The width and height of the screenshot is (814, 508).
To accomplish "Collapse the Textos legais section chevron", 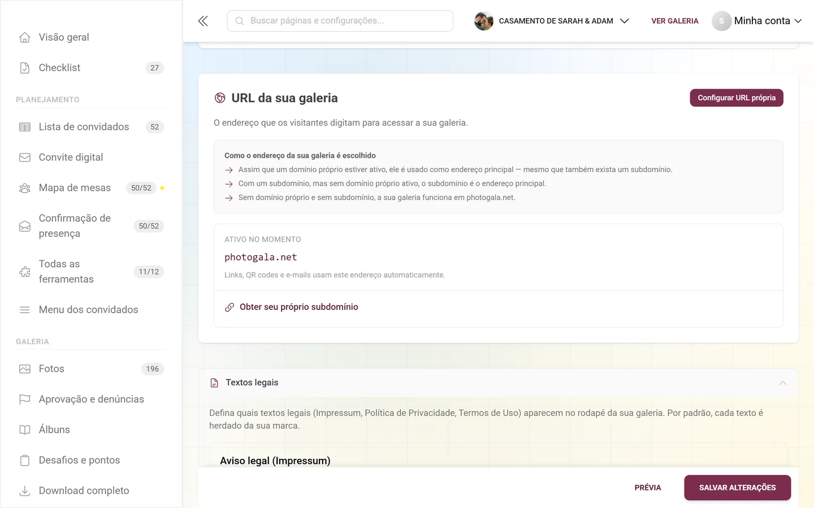I will [x=783, y=383].
